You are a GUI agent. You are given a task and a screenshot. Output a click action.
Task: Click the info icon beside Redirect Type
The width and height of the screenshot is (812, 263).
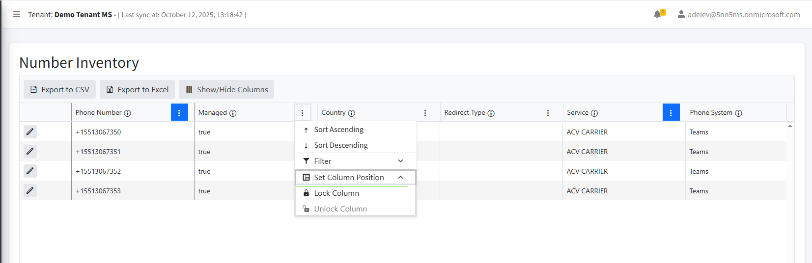491,113
